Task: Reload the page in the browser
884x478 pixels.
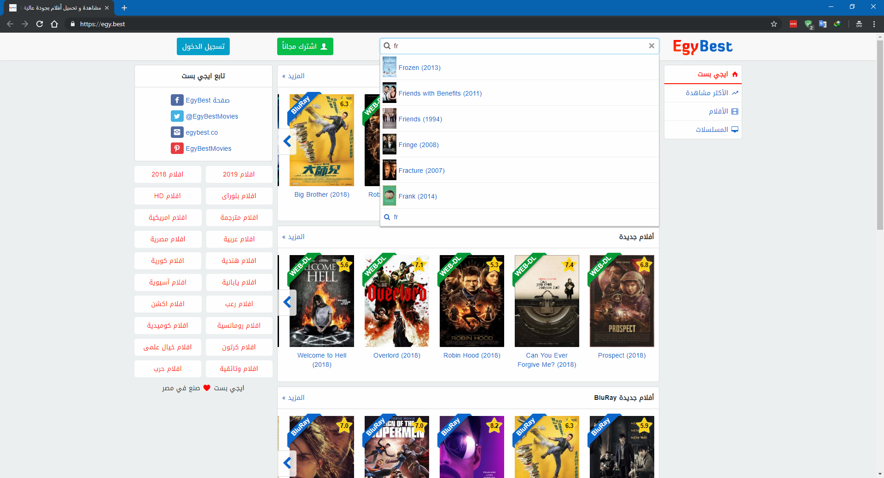Action: coord(40,24)
